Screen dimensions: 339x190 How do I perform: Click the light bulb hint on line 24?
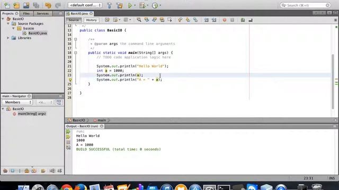click(70, 80)
